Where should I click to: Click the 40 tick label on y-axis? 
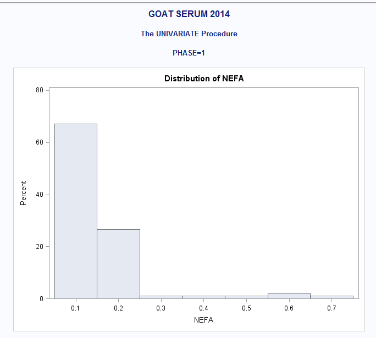40,195
